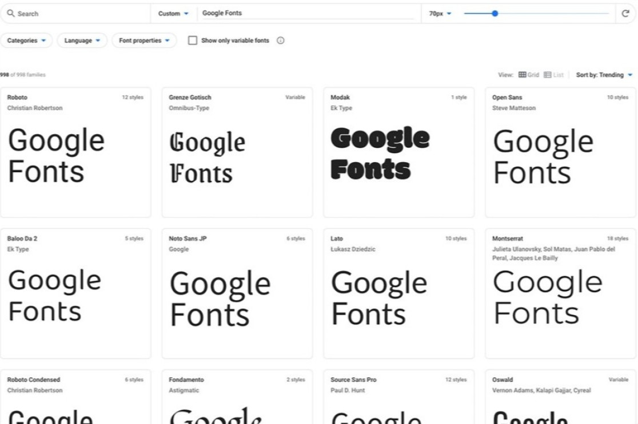This screenshot has width=638, height=424.
Task: Expand the Font properties filter
Action: click(144, 40)
